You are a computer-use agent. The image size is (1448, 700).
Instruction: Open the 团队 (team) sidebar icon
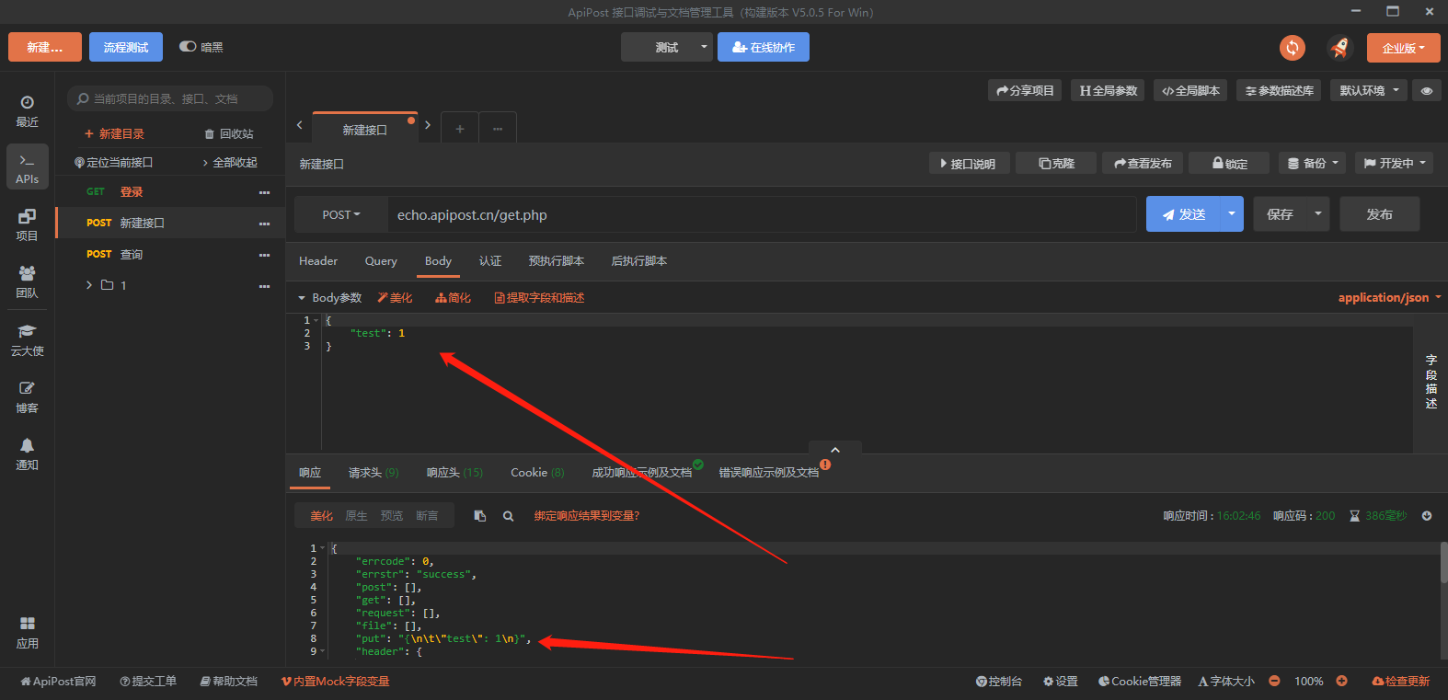pos(27,282)
